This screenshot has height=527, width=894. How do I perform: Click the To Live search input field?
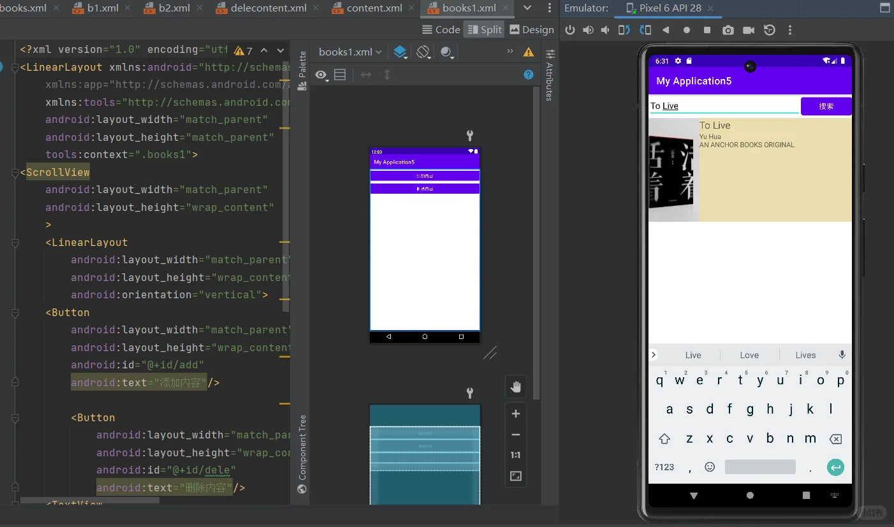click(721, 106)
